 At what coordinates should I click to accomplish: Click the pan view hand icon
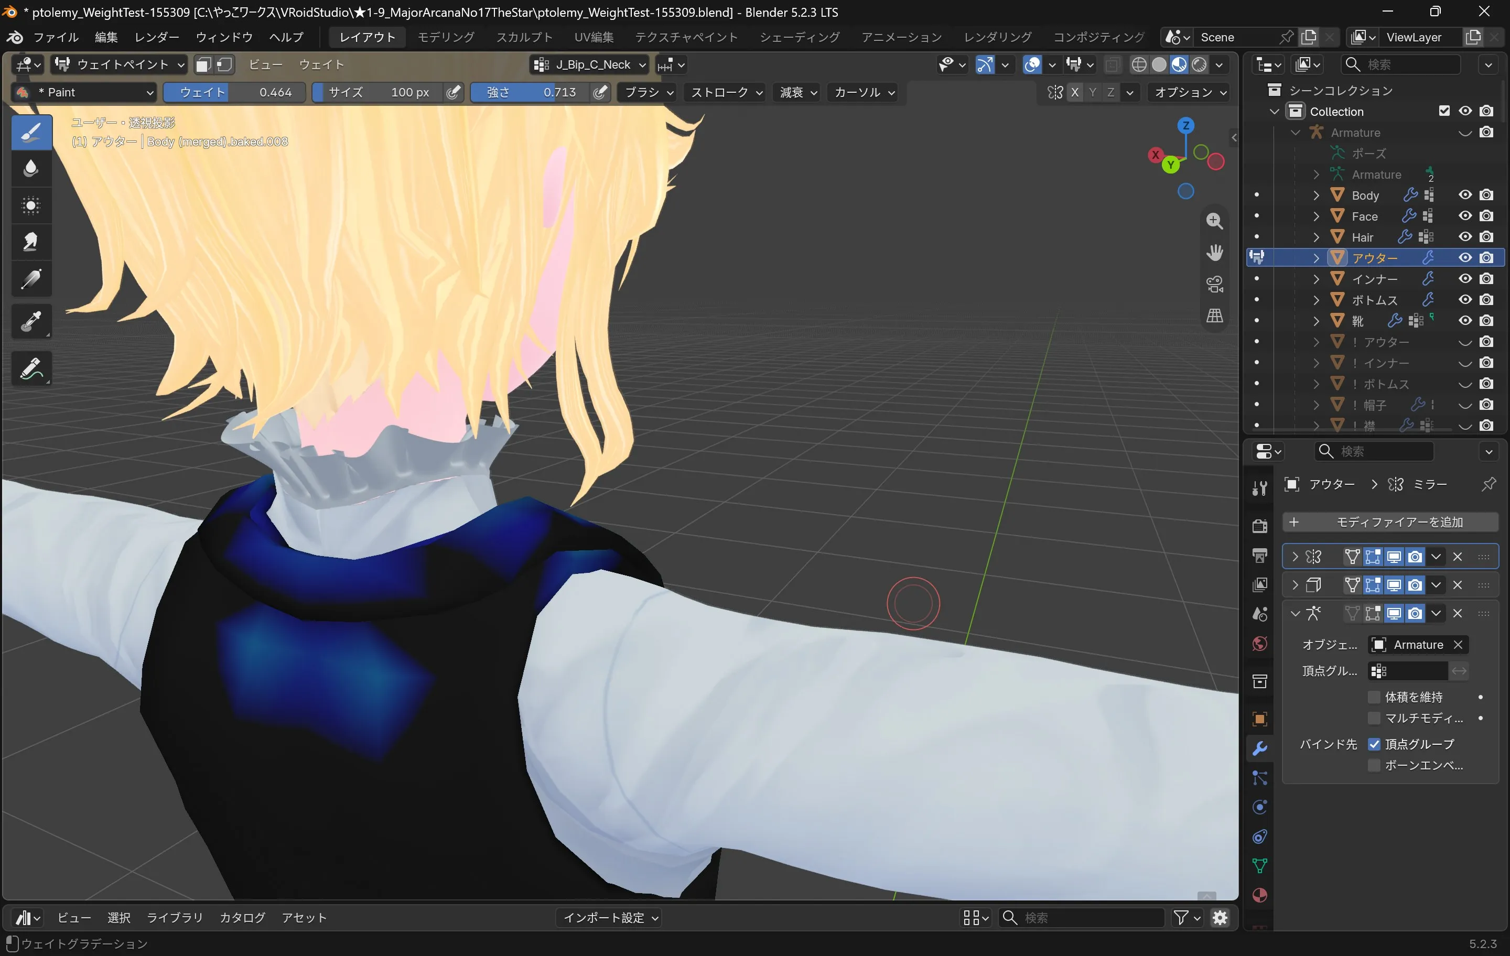[x=1215, y=252]
